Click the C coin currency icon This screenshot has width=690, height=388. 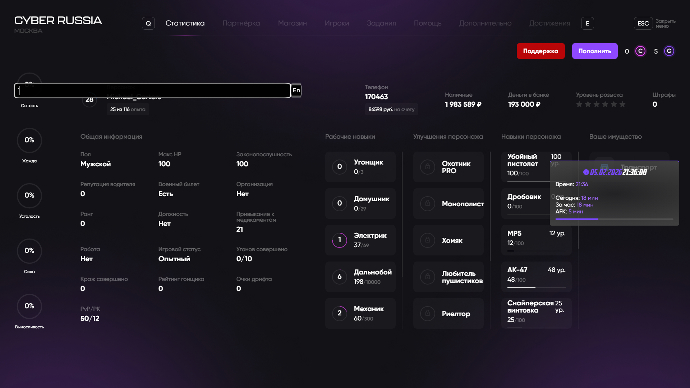(x=640, y=51)
